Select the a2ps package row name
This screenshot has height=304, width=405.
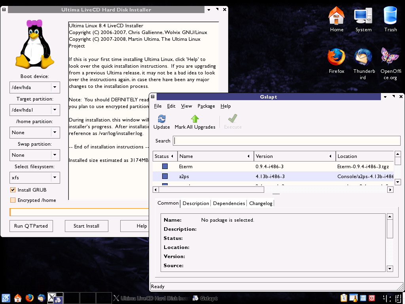pyautogui.click(x=184, y=176)
